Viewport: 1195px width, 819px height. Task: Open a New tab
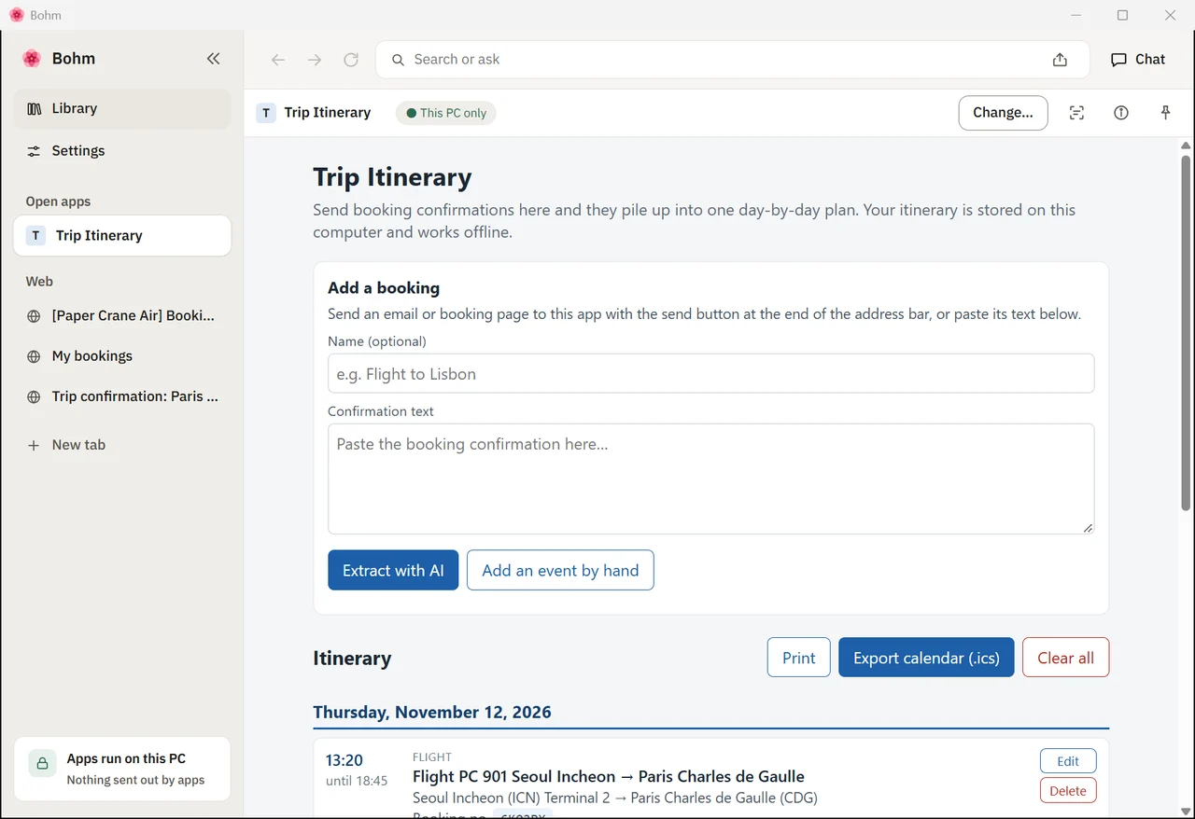[x=122, y=445]
